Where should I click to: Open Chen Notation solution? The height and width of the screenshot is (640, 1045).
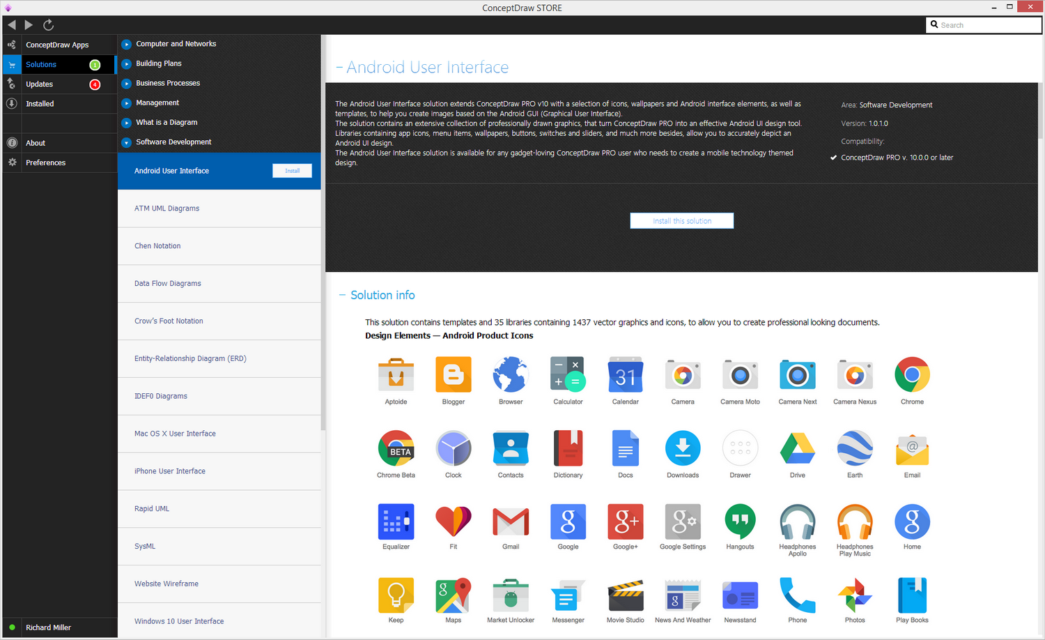[219, 246]
